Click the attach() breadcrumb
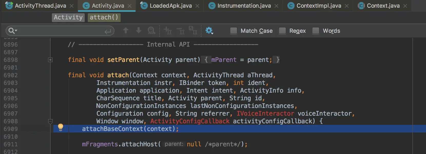The width and height of the screenshot is (426, 154). click(x=104, y=17)
